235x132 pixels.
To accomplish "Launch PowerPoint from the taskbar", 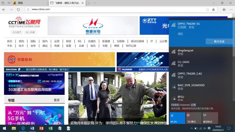I will pos(41,128).
